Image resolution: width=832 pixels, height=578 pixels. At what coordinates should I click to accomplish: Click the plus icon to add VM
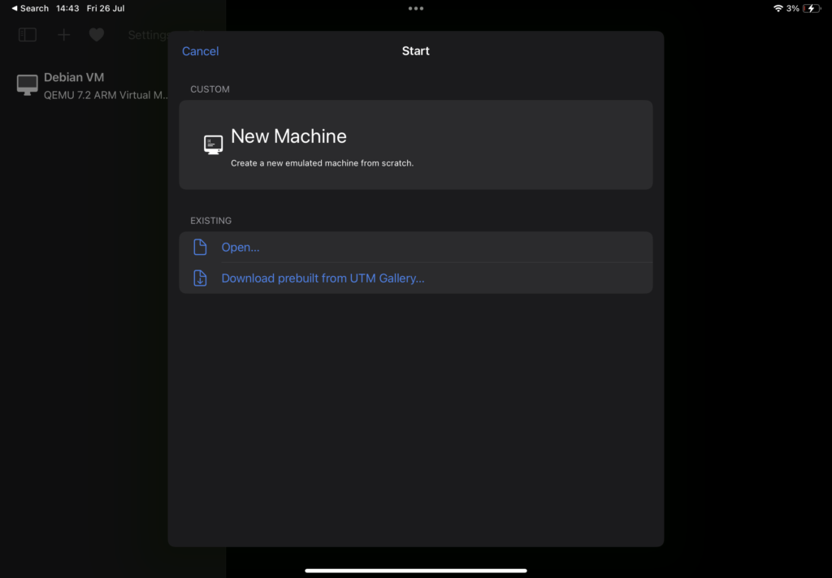(x=64, y=35)
